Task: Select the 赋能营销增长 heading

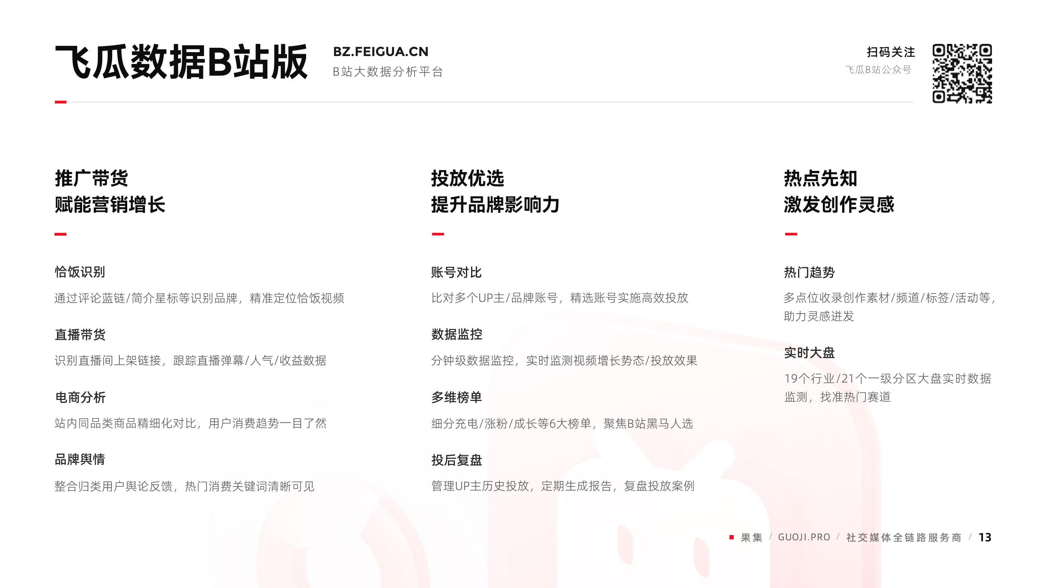Action: (x=110, y=204)
